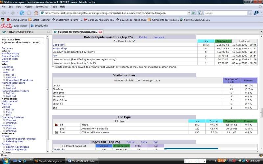
Task: Click the green Go arrow beside the address bar
Action: tap(193, 13)
